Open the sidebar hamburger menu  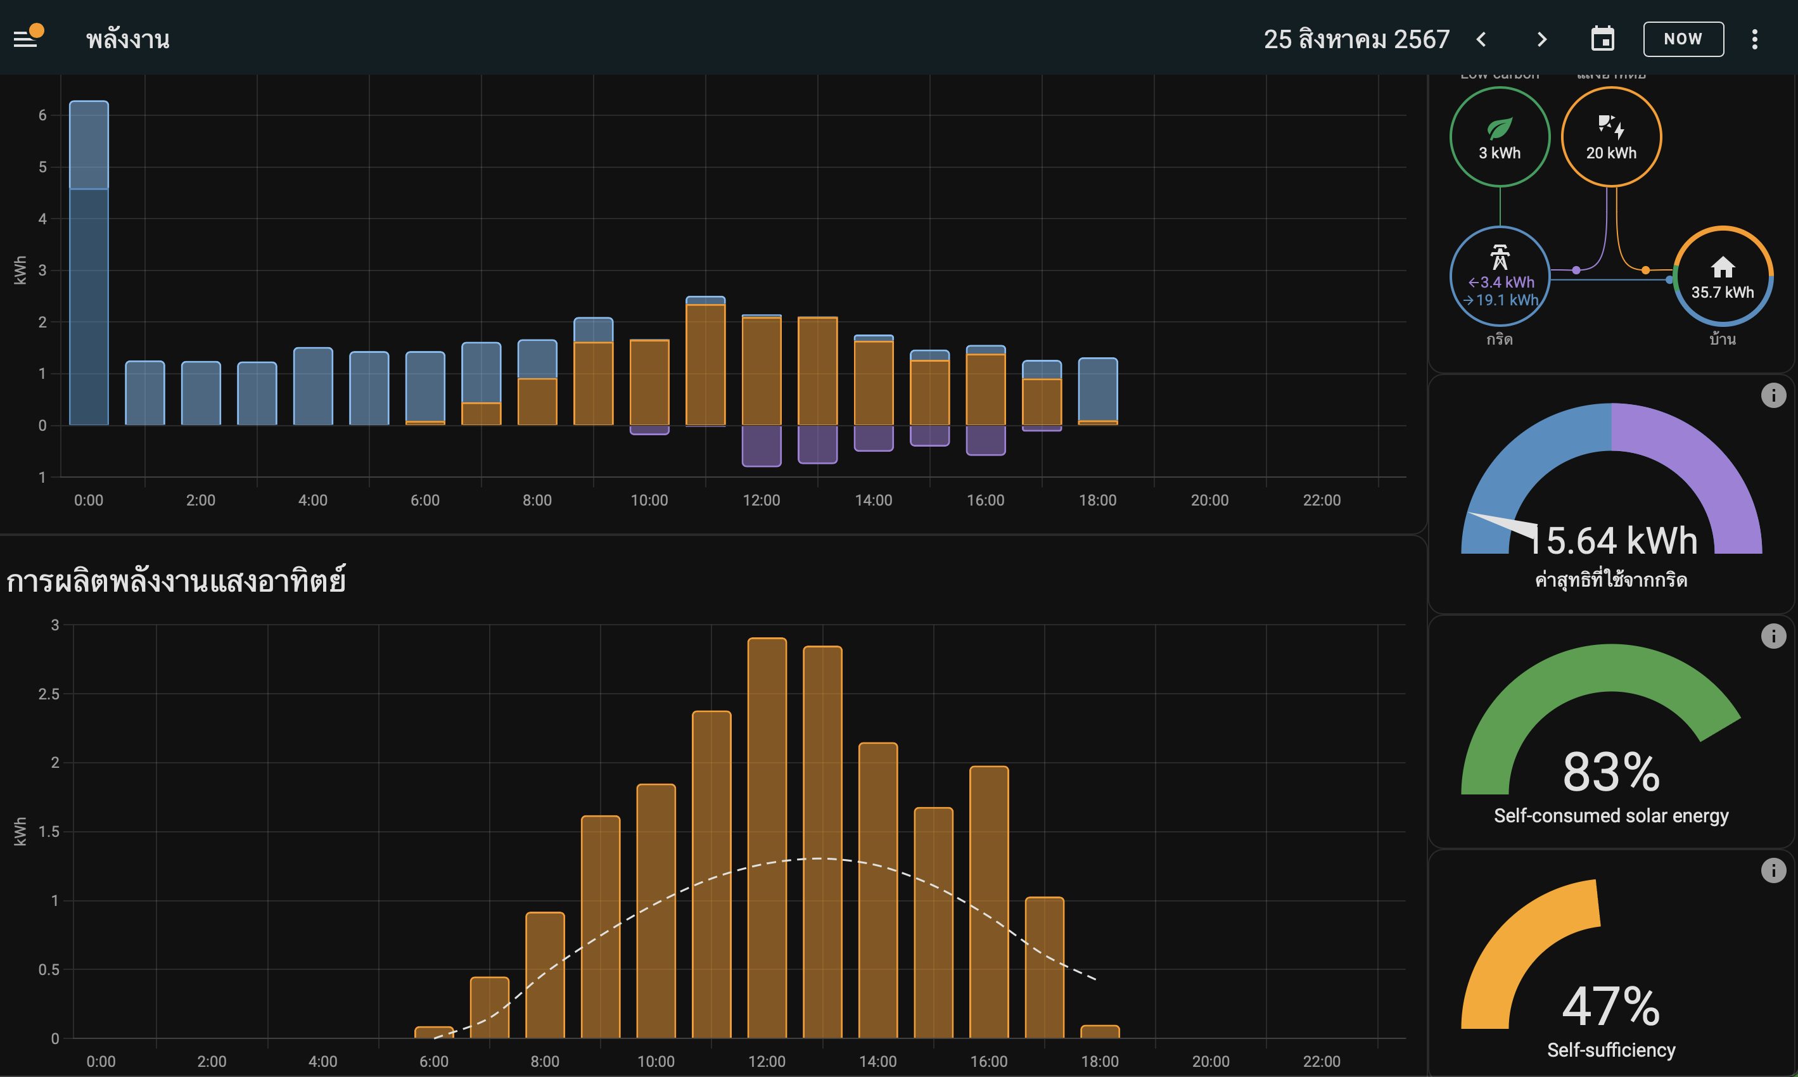pyautogui.click(x=26, y=39)
